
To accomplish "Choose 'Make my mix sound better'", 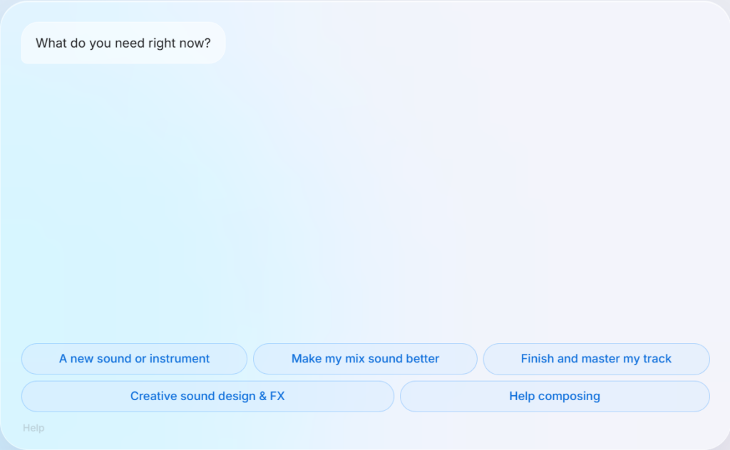I will click(365, 359).
